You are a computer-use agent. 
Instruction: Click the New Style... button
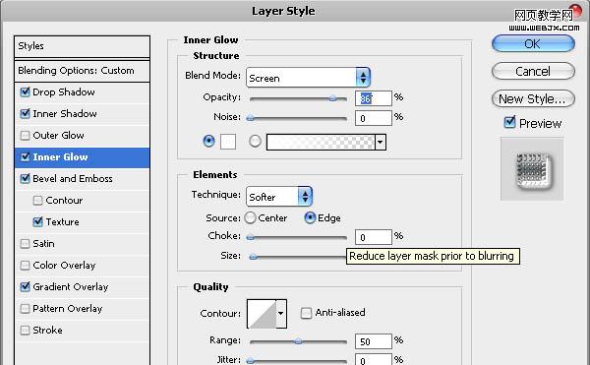pyautogui.click(x=533, y=99)
